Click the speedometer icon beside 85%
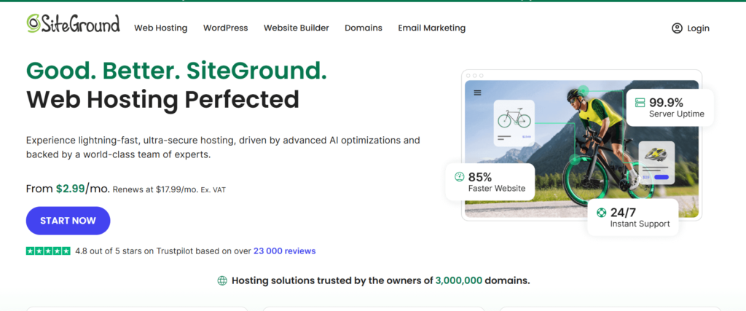Image resolution: width=746 pixels, height=311 pixels. pyautogui.click(x=459, y=177)
